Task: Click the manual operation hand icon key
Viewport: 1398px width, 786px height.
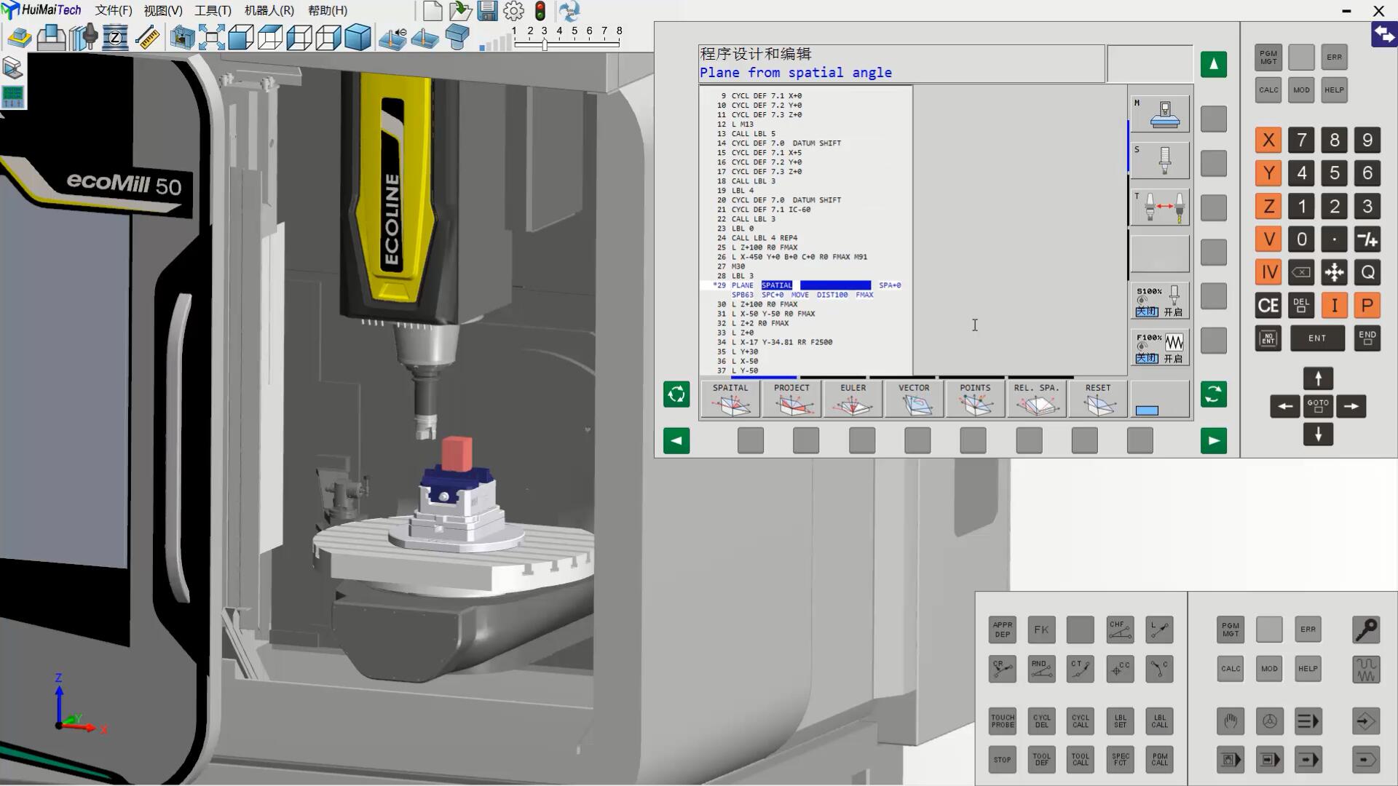Action: coord(1231,721)
